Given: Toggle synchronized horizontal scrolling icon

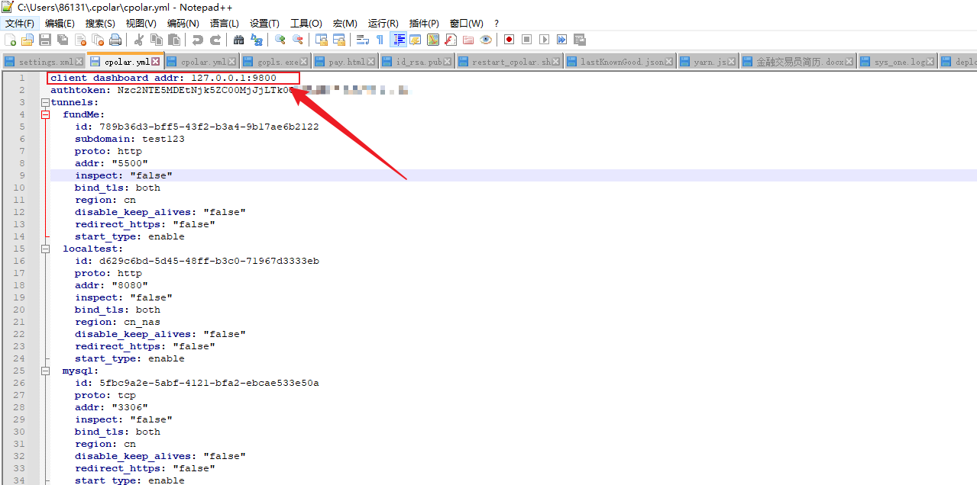Looking at the screenshot, I should pyautogui.click(x=339, y=40).
